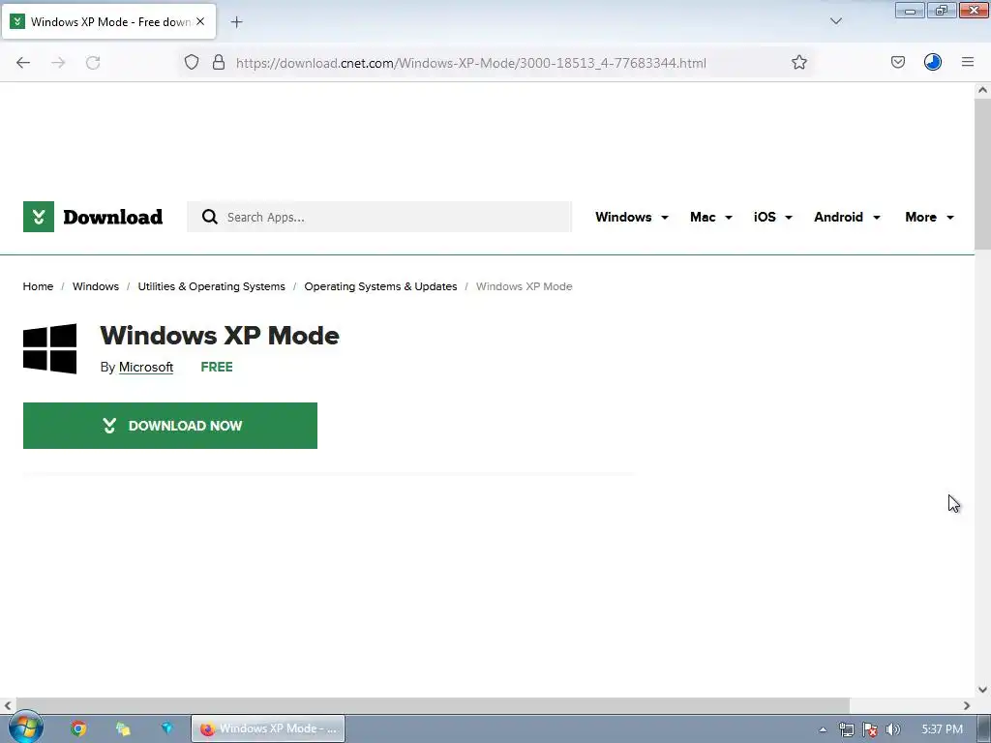Screen dimensions: 991x743
Task: Bookmark this page with the star icon
Action: click(798, 62)
